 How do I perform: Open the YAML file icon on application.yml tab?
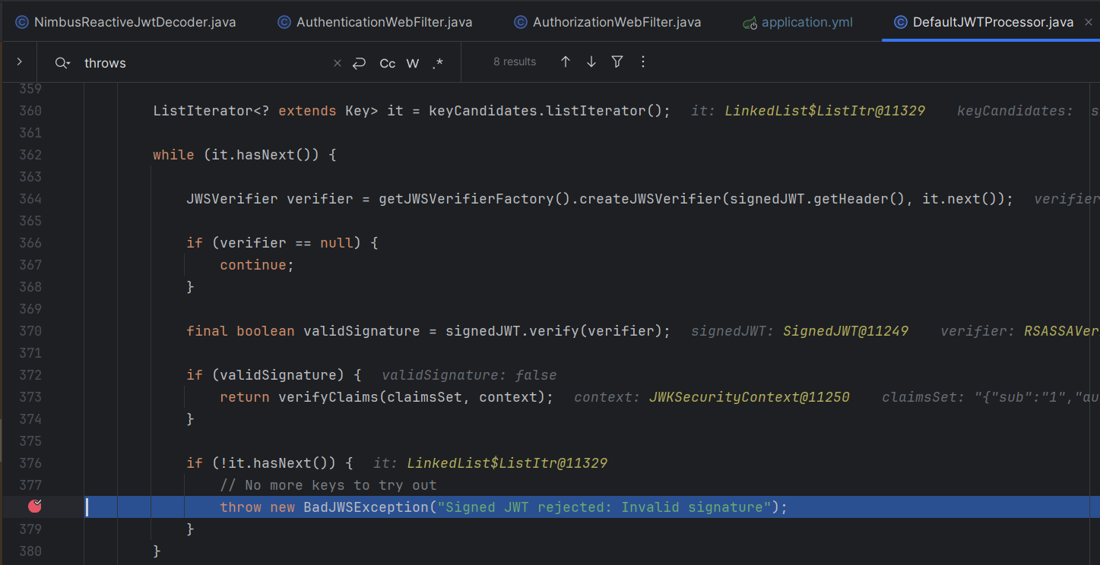pos(751,21)
